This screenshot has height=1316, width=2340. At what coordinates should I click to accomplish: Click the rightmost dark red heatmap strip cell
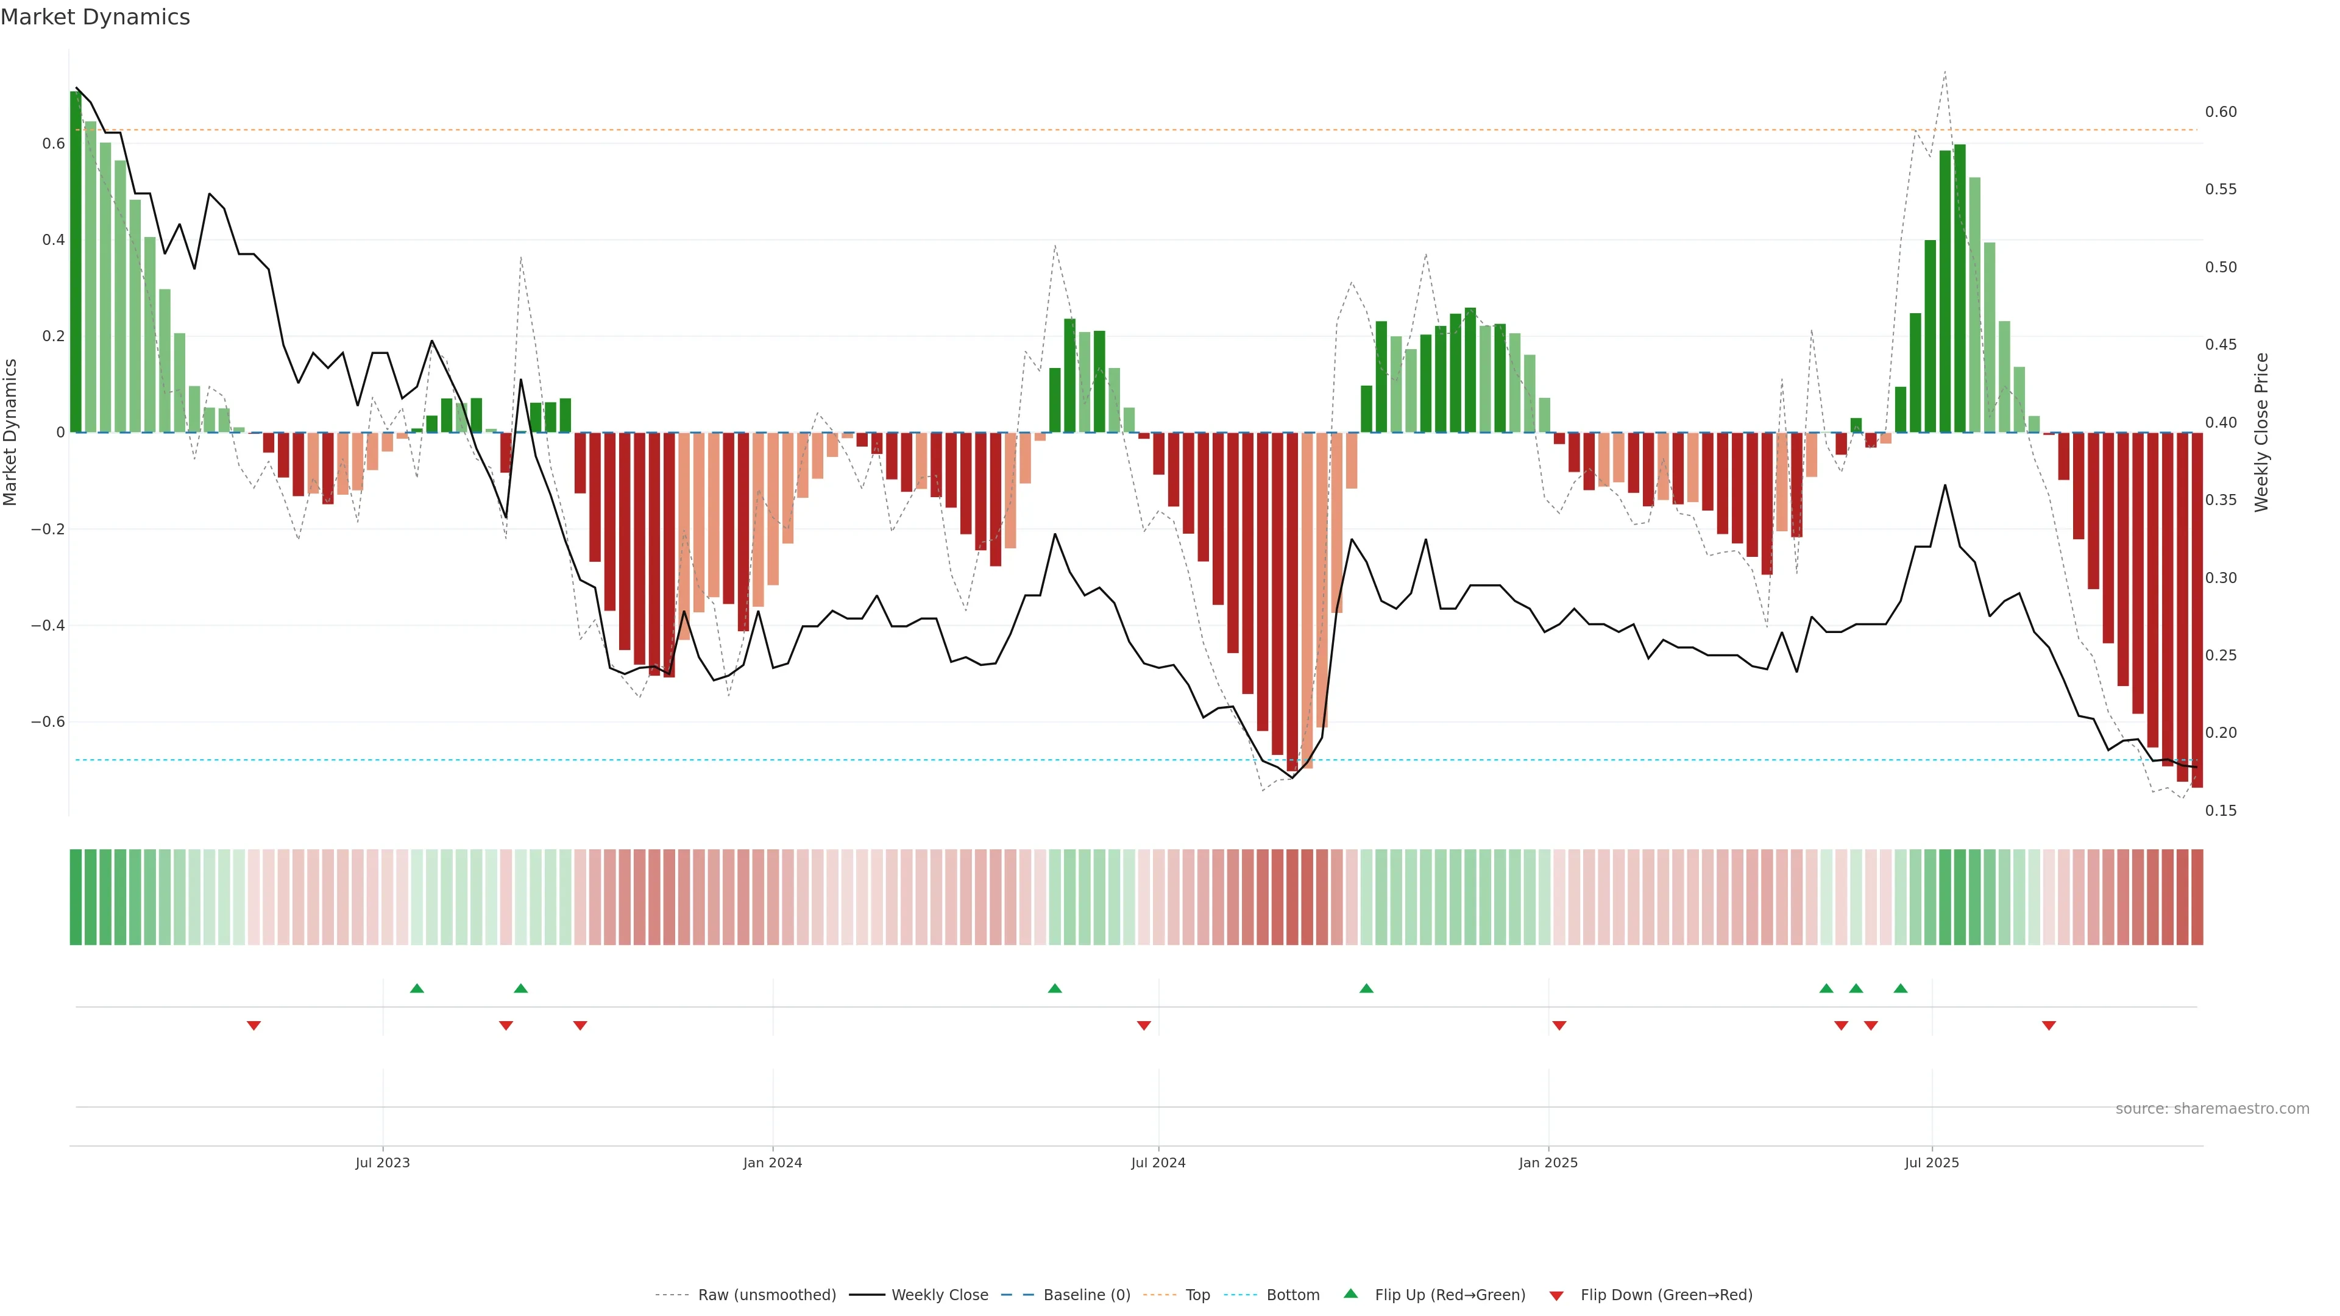pos(2197,897)
